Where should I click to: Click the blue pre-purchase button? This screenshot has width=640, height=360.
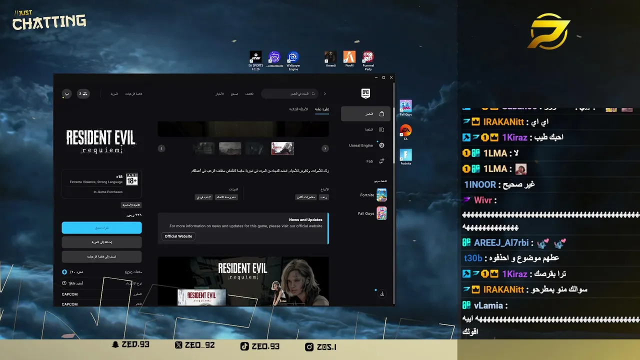pos(101,228)
